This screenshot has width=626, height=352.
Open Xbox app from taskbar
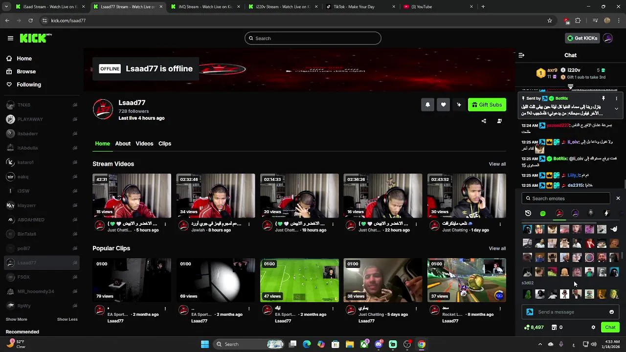[x=364, y=344]
